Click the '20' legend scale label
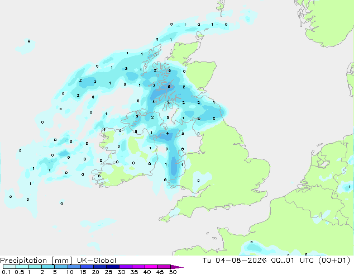354x274 pixels. coord(95,272)
